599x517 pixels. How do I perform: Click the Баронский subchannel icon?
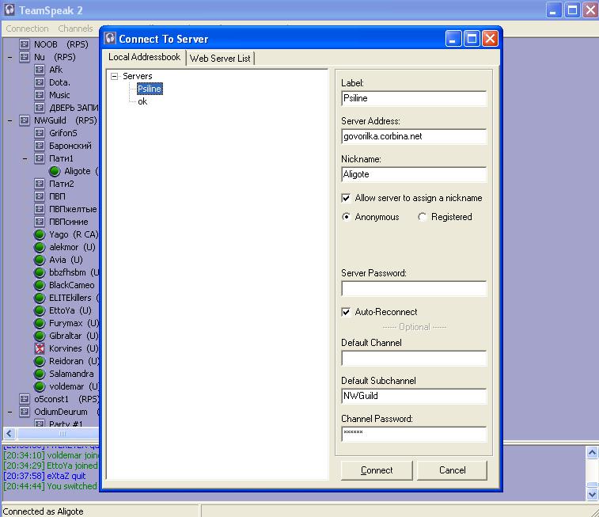[40, 146]
